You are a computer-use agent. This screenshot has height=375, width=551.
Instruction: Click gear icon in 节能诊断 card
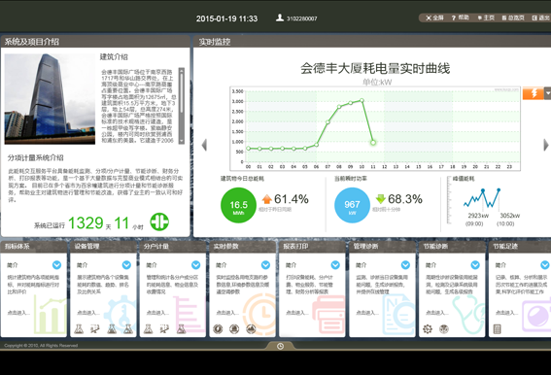428,329
